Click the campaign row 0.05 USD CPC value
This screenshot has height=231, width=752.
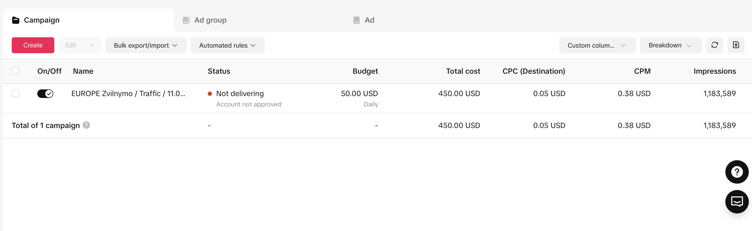pos(549,94)
